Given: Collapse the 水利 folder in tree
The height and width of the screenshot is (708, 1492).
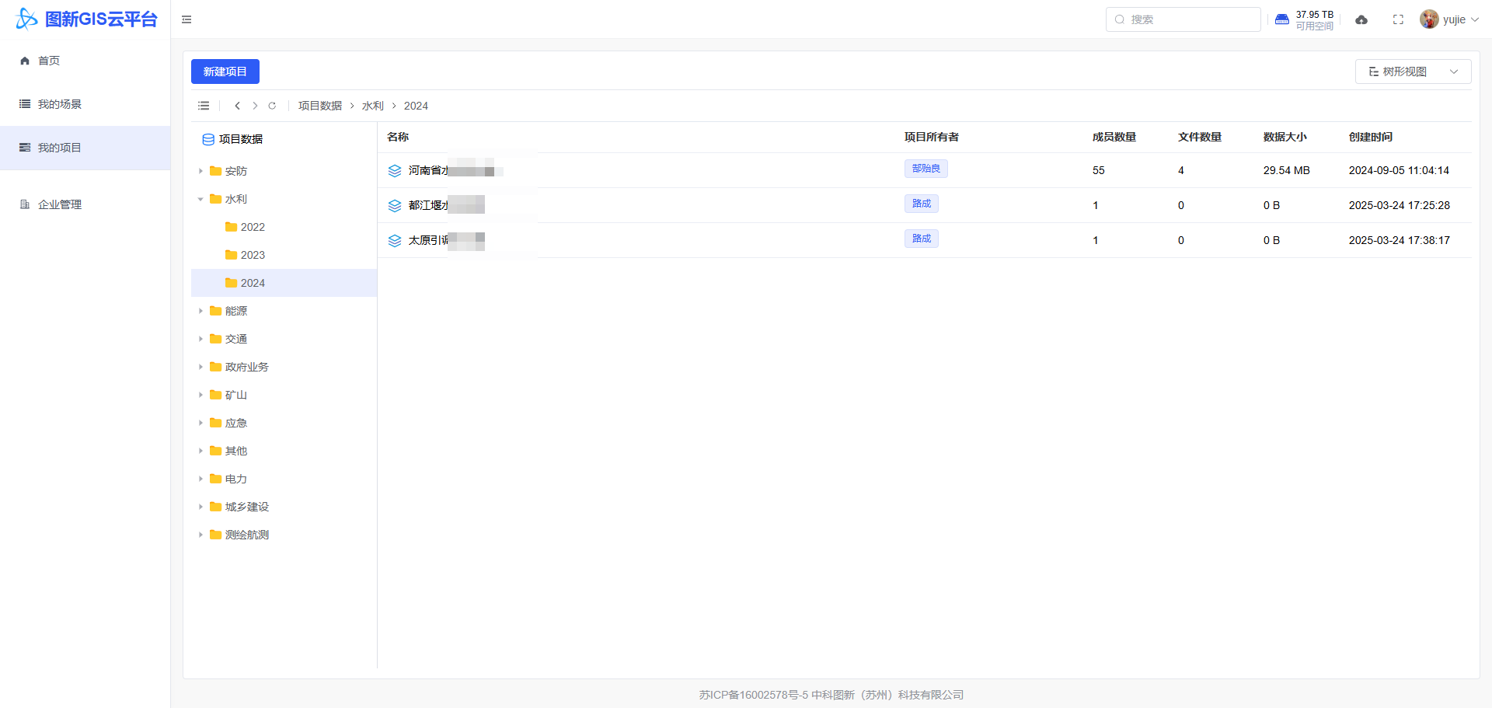Looking at the screenshot, I should (x=200, y=199).
